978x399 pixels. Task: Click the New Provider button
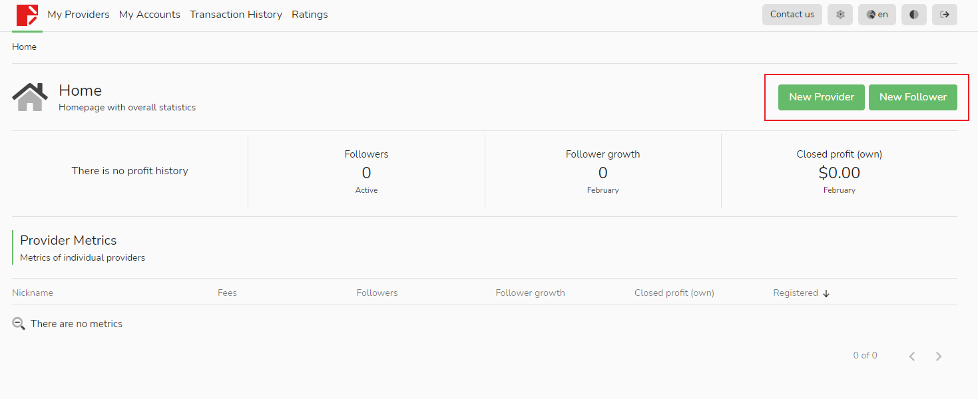(822, 97)
